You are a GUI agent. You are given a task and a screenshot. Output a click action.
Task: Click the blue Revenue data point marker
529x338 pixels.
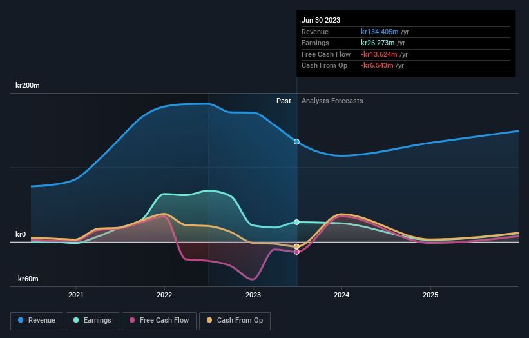click(x=296, y=142)
